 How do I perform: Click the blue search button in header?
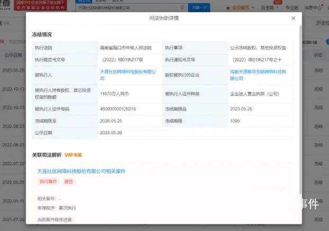pyautogui.click(x=199, y=8)
